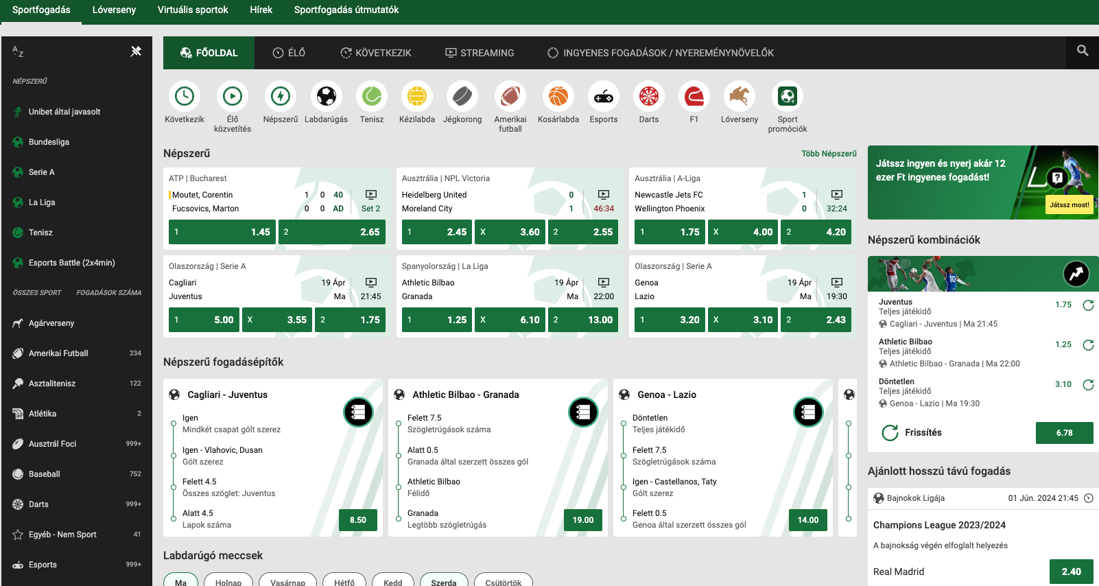The width and height of the screenshot is (1099, 586).
Task: Select the Népszerű lightning icon
Action: pos(281,97)
